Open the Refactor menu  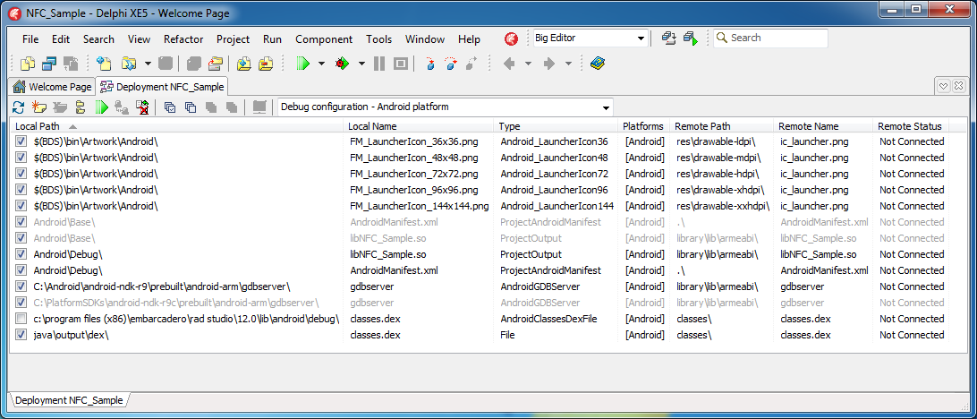click(x=183, y=39)
